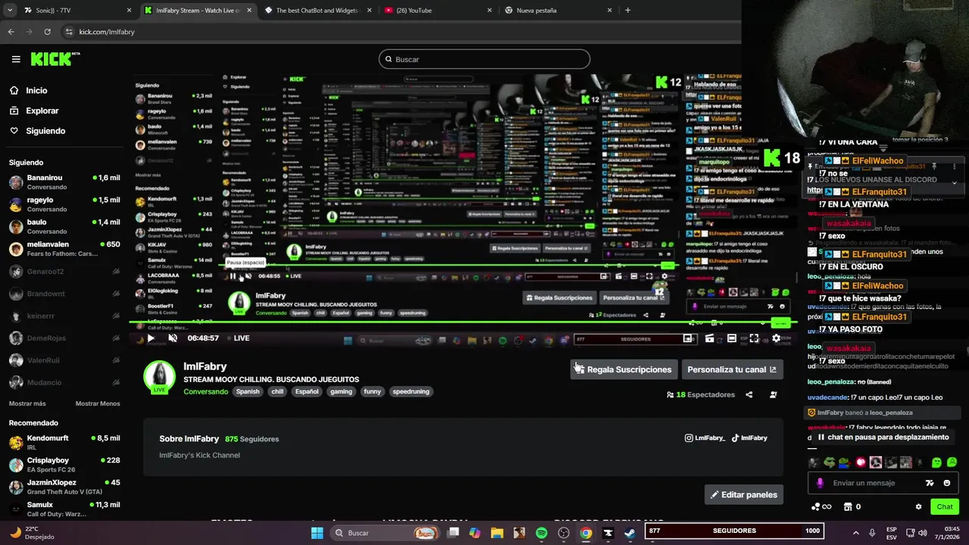Screen dimensions: 969x545
Task: Switch to The best ChatBot tab
Action: pyautogui.click(x=318, y=11)
